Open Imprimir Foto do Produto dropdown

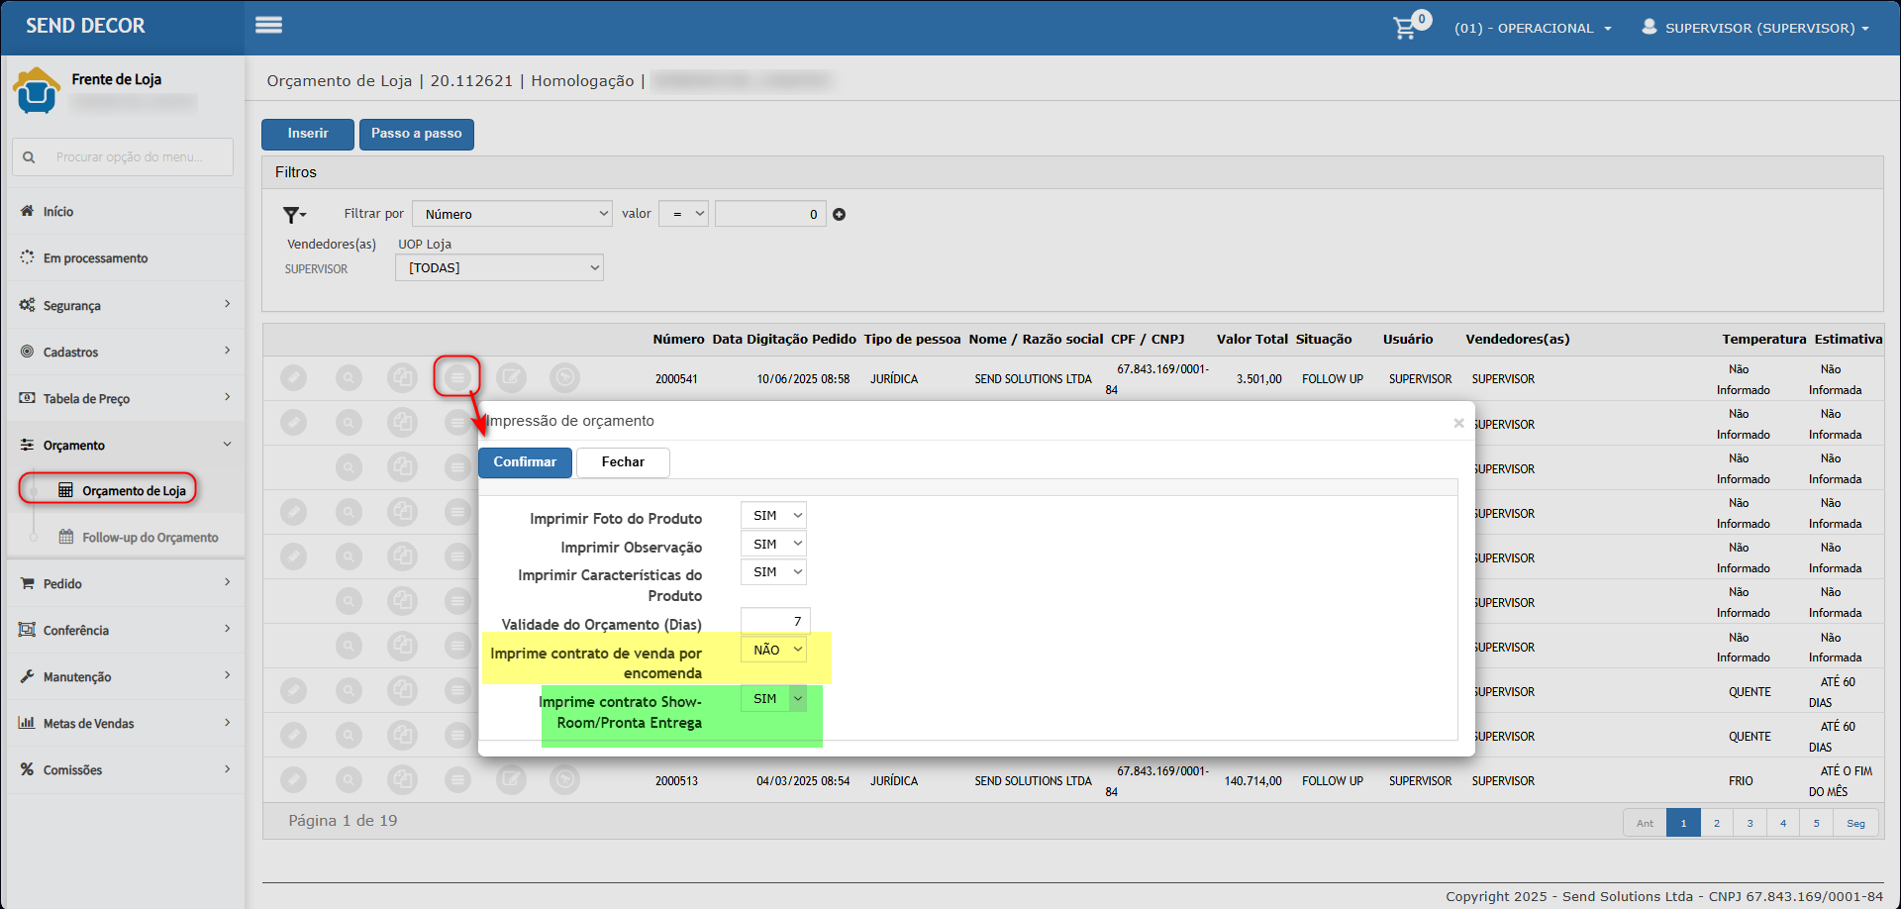click(773, 515)
